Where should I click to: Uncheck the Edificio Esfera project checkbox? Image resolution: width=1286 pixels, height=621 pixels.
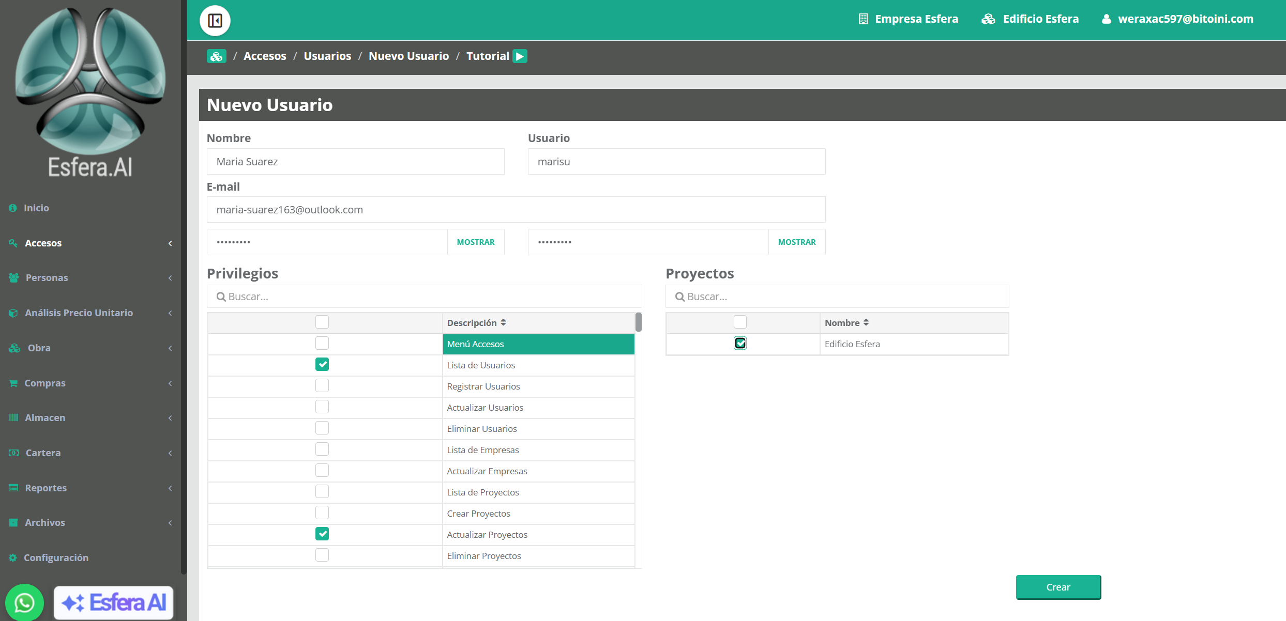[x=740, y=343]
